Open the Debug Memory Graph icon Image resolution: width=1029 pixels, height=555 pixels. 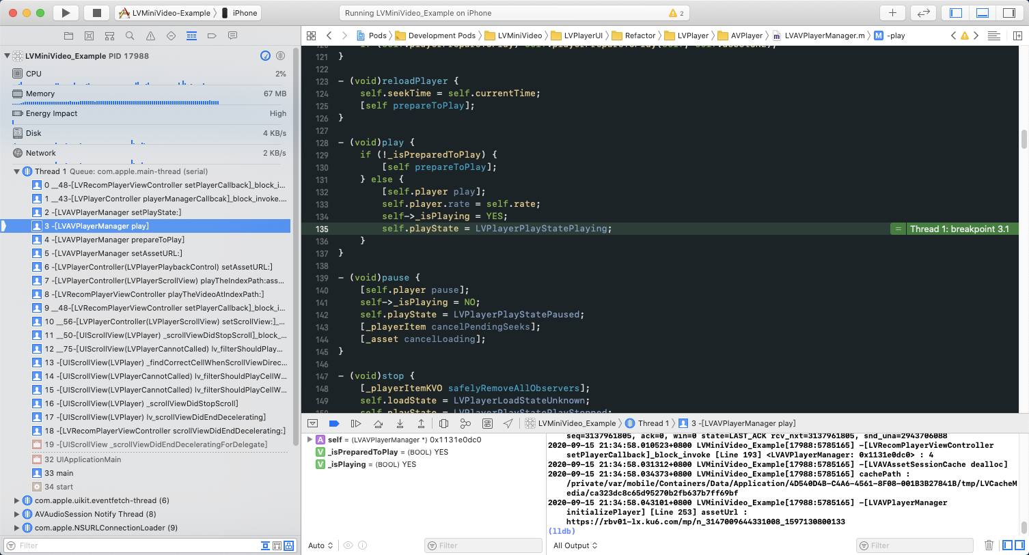coord(467,423)
